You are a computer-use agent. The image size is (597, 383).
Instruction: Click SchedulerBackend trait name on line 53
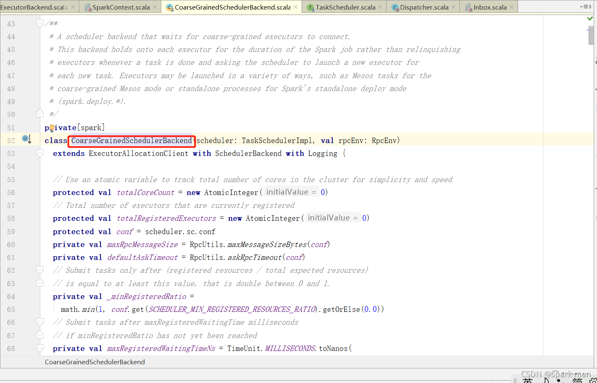248,153
